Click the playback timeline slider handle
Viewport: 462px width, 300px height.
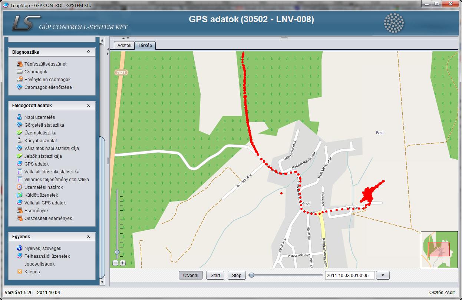(251, 275)
